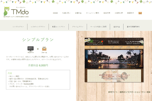Open the envelope contact icon in navigation
Viewport: 152px width, 101px height.
click(x=140, y=13)
